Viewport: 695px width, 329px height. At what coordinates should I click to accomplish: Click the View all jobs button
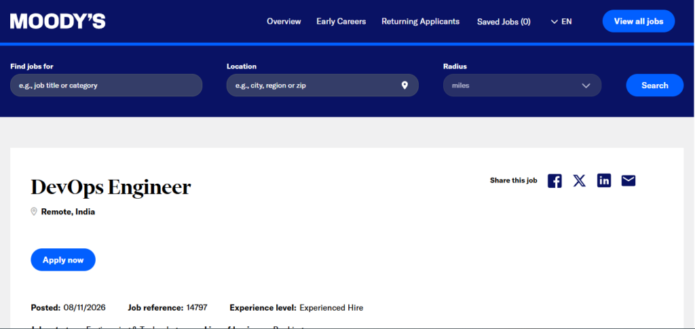(x=639, y=21)
